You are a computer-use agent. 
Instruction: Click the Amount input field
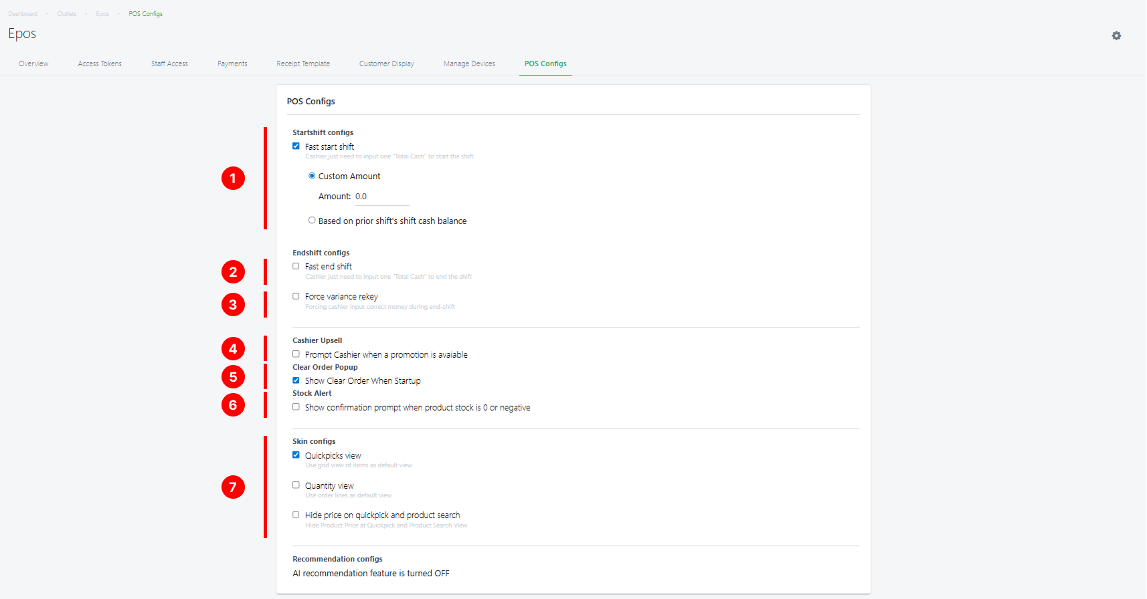tap(381, 197)
